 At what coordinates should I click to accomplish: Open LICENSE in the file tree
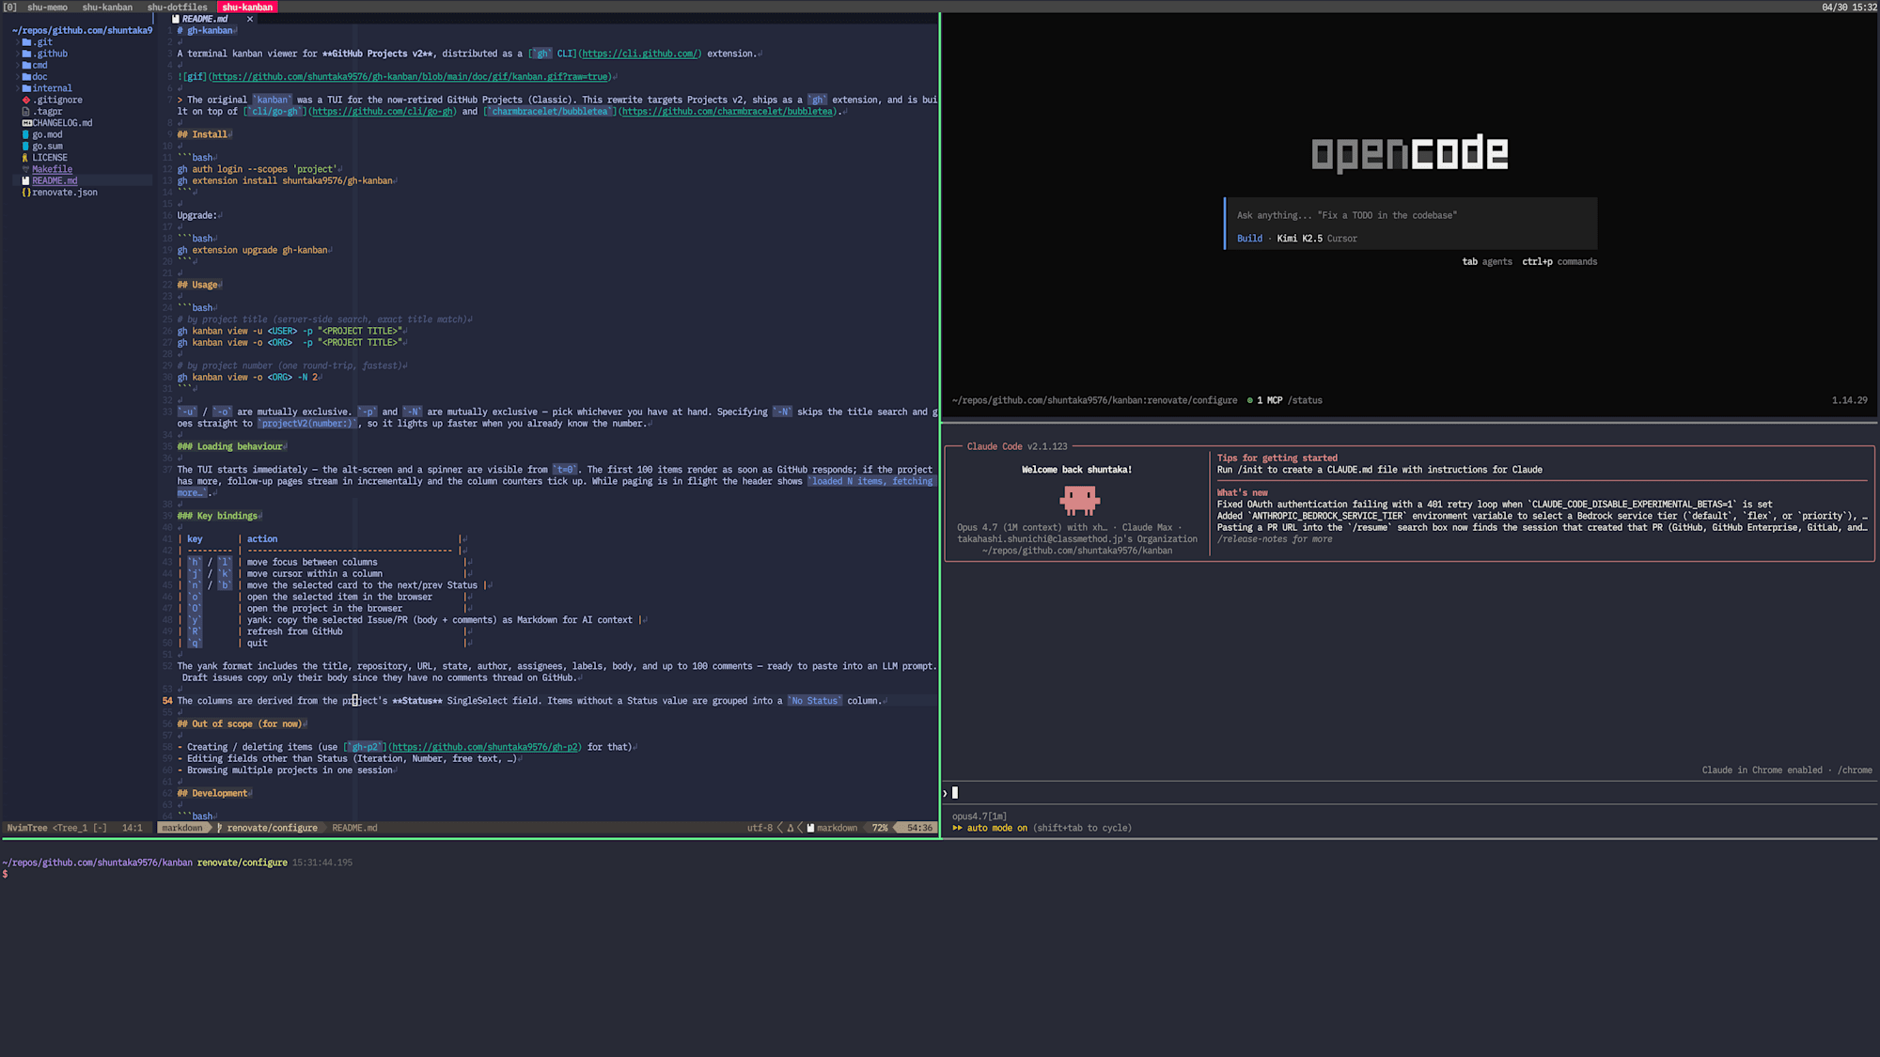[x=50, y=158]
